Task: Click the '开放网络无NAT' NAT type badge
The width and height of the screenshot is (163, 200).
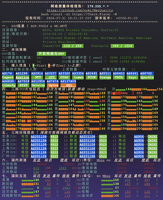Action: click(51, 54)
